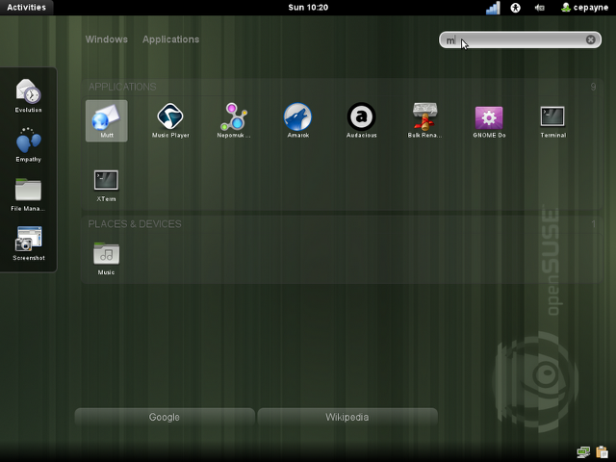Clear the search field text

591,39
